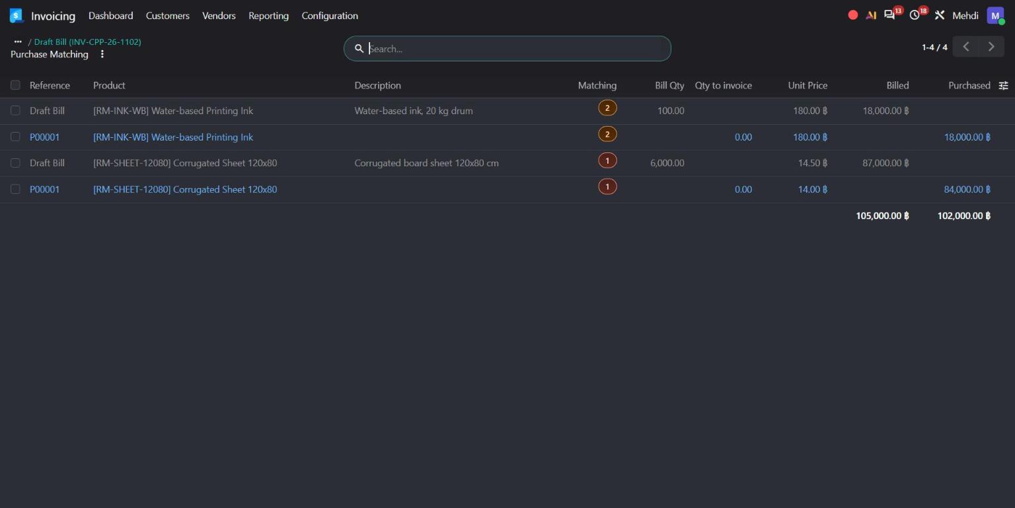
Task: Open P00001 reference on the Corrugated Sheet row
Action: [44, 189]
